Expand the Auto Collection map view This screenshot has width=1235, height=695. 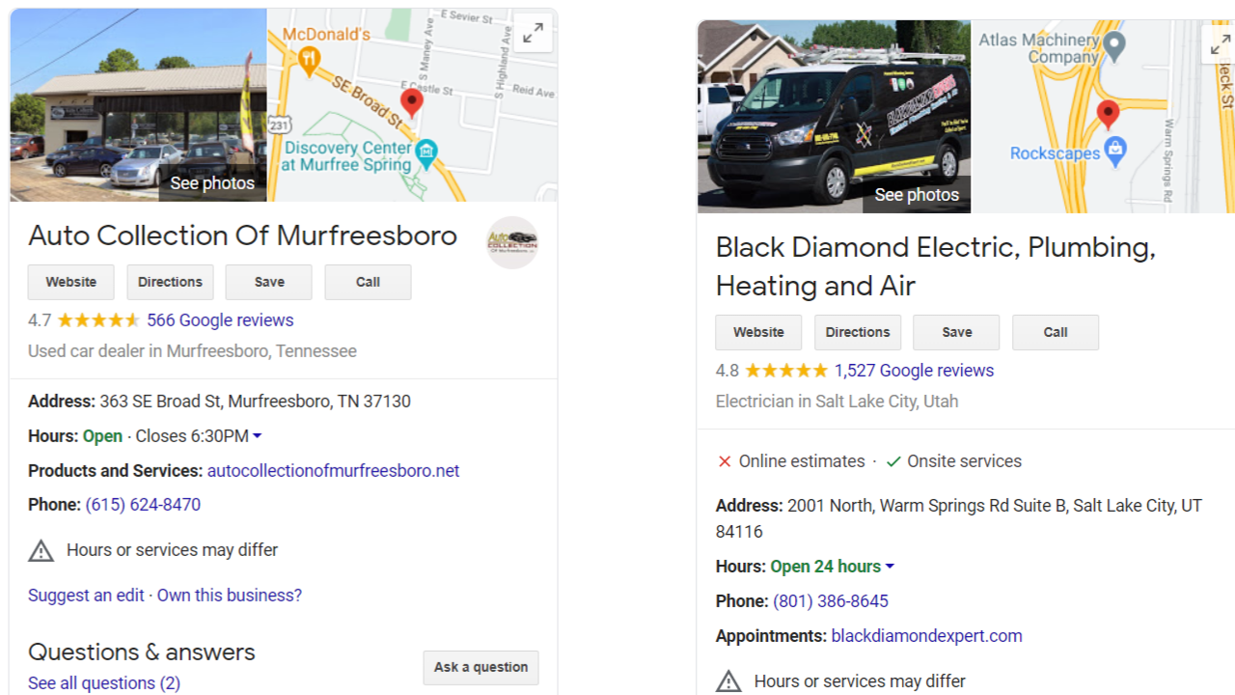pyautogui.click(x=533, y=34)
